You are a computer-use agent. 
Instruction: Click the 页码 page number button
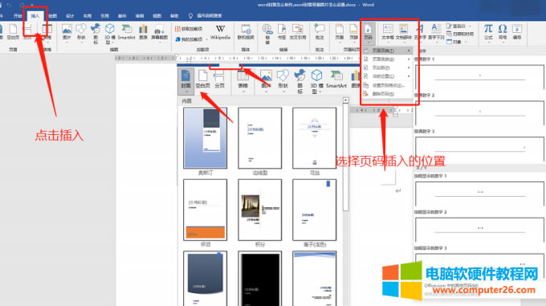point(368,32)
